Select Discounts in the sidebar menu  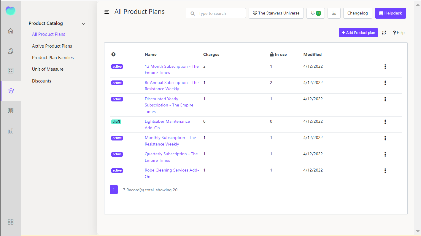coord(42,81)
